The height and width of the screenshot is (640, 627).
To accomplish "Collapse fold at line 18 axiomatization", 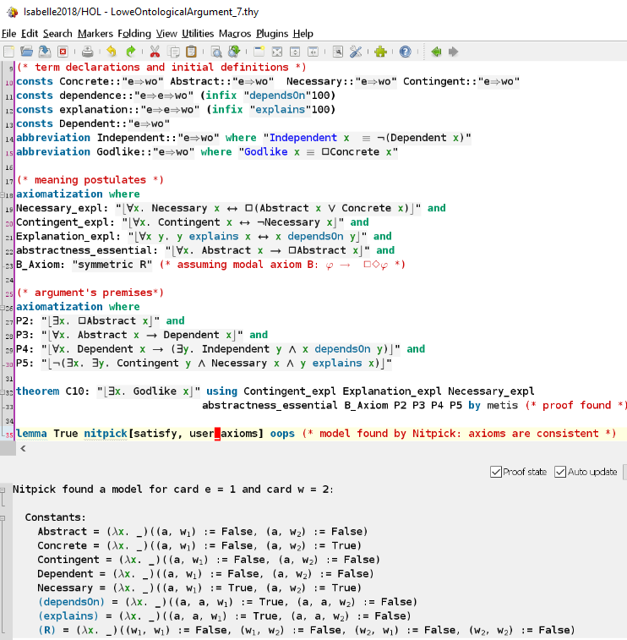I will click(x=2, y=195).
